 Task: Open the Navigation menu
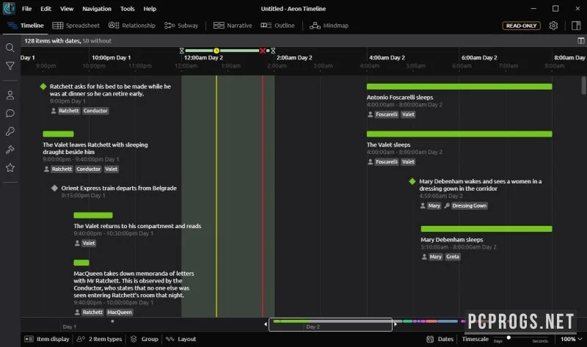pos(97,9)
